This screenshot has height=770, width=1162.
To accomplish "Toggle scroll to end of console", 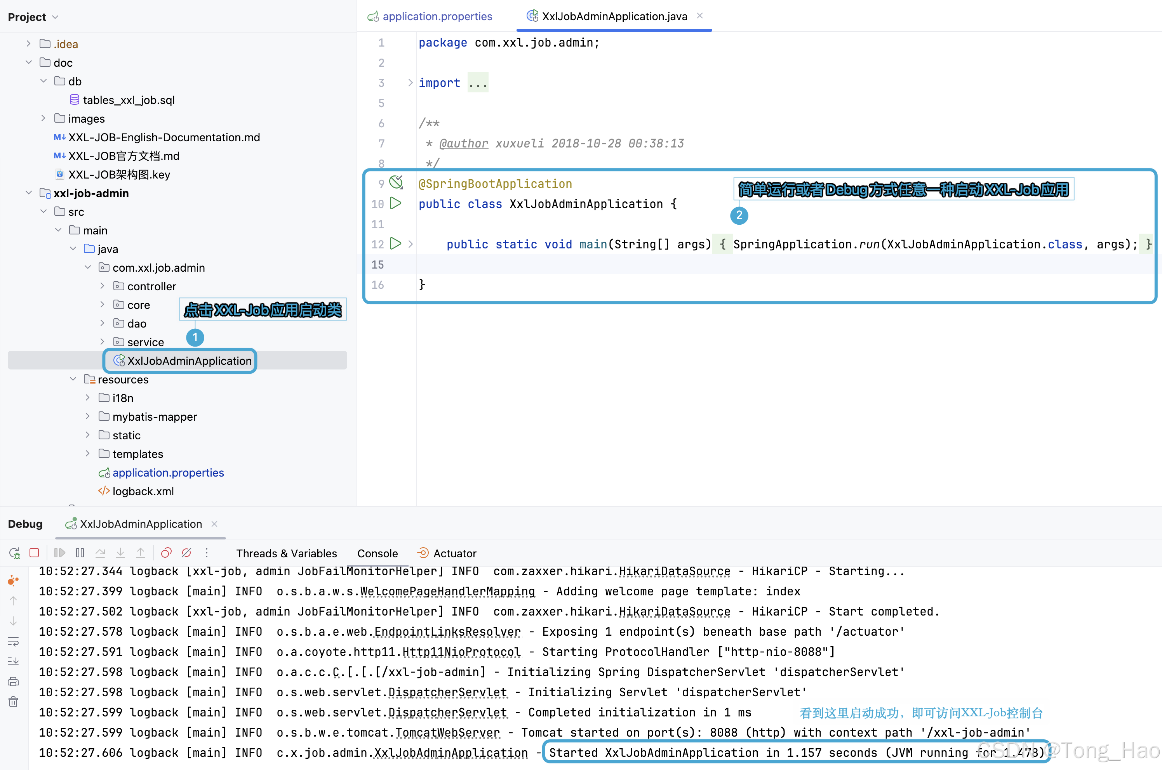I will tap(13, 661).
